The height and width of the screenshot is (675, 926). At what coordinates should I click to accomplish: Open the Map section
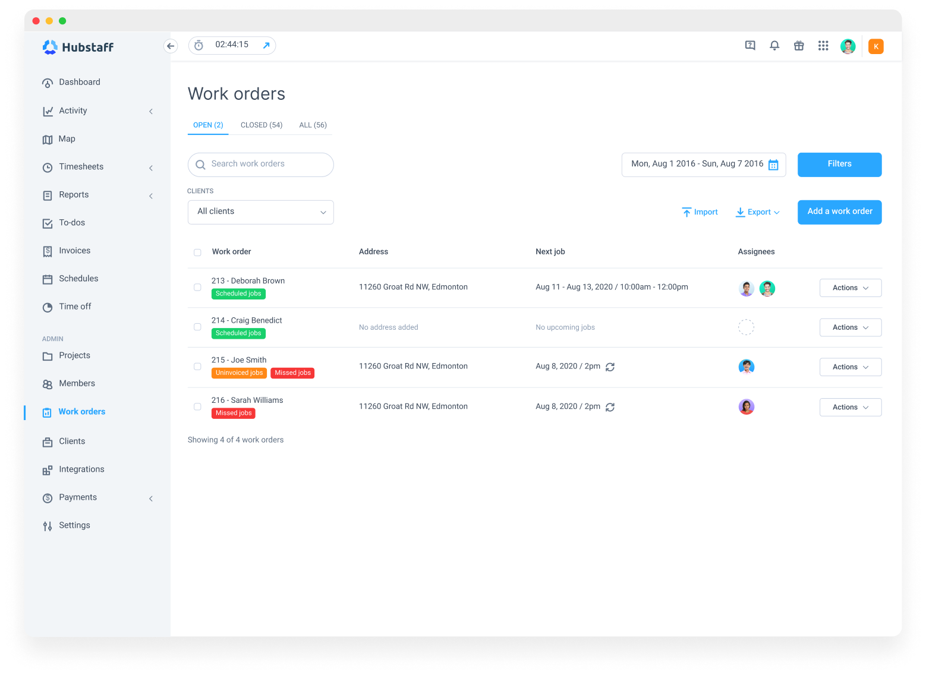(x=67, y=138)
